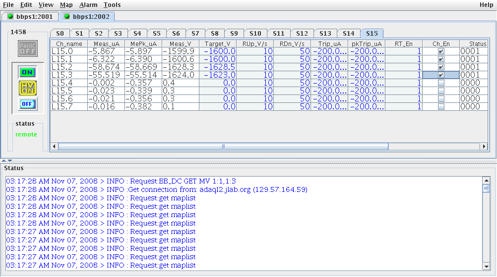
Task: Enable Ch_En checkbox for L15.7
Action: pyautogui.click(x=441, y=106)
